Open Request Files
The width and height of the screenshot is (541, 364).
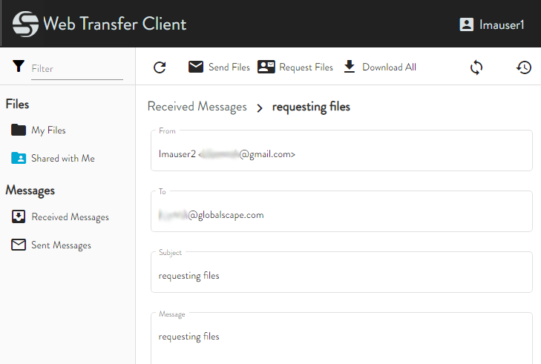click(306, 67)
